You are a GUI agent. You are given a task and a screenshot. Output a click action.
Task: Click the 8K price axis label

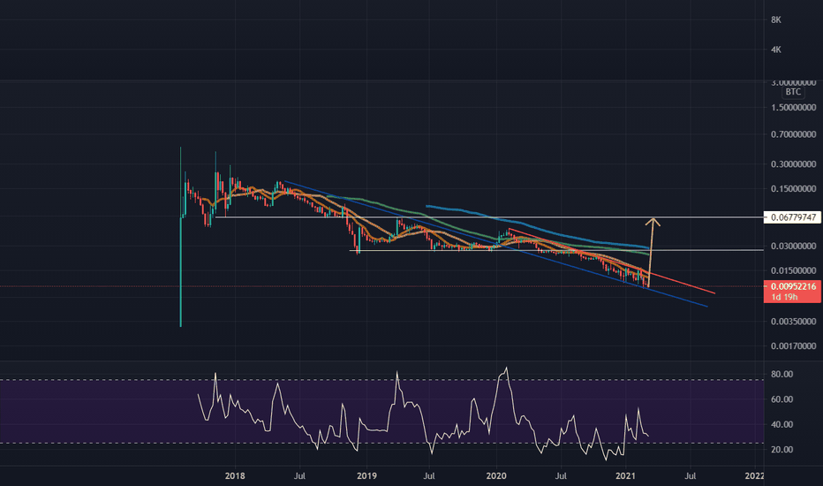776,20
